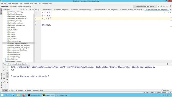Open Run panel settings gear
This screenshot has height=97, width=172.
[x=167, y=64]
